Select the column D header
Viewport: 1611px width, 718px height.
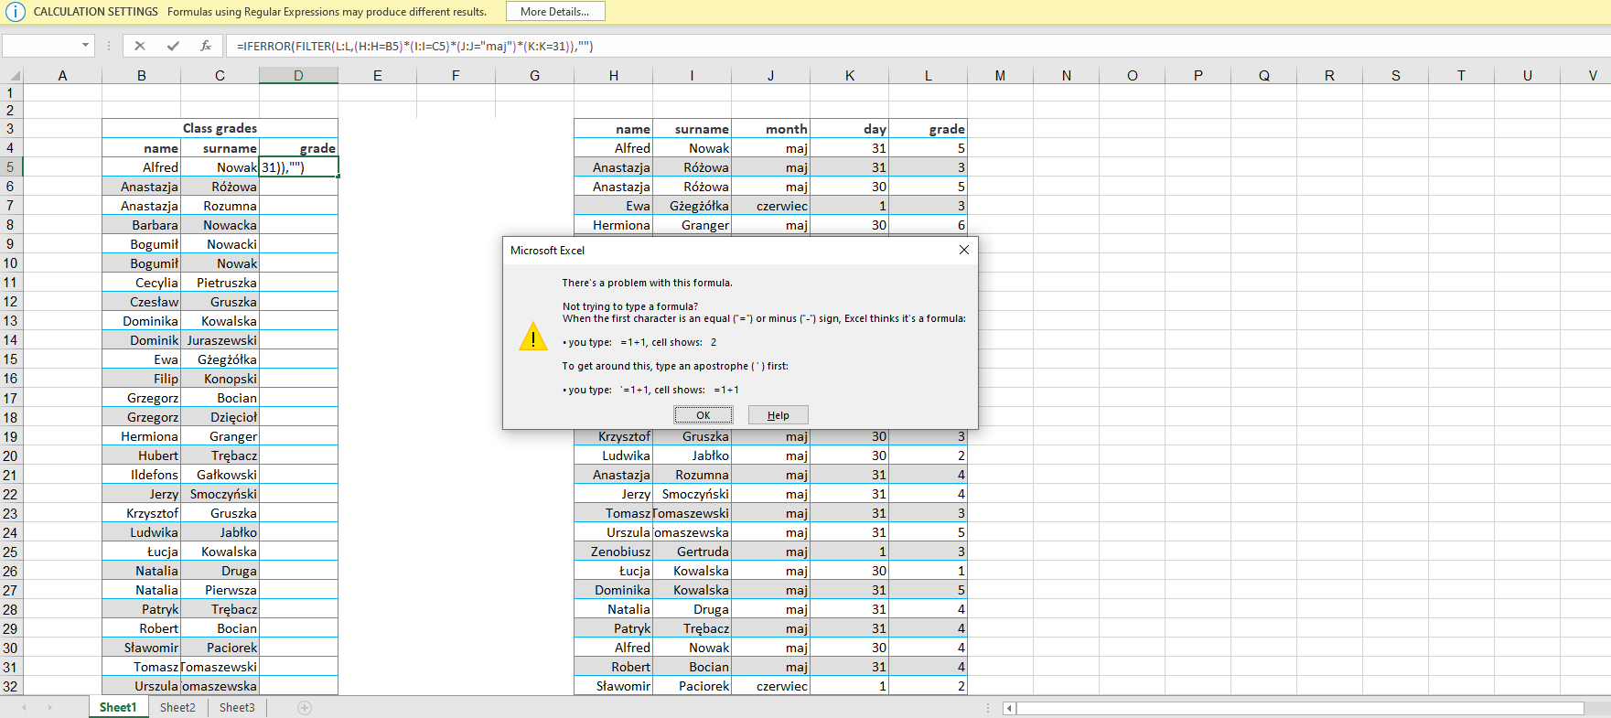pos(298,76)
